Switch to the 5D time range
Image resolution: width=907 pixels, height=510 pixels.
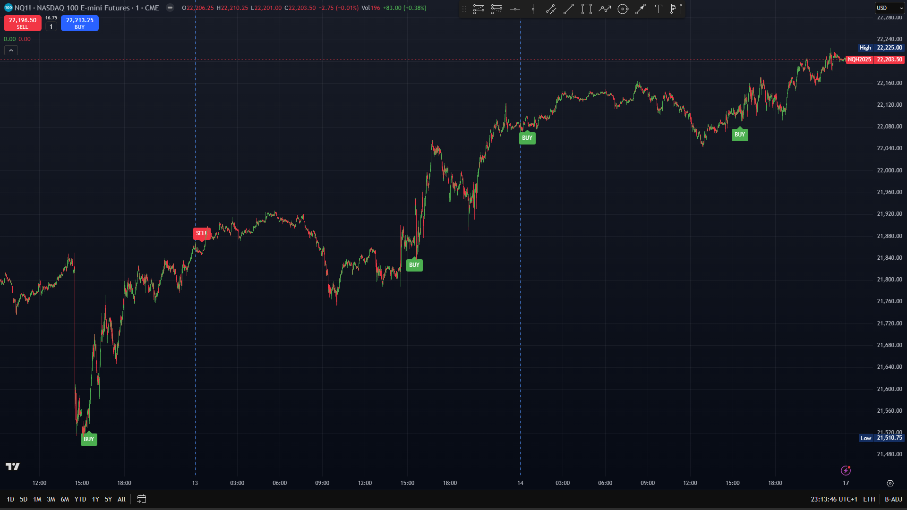(x=24, y=499)
